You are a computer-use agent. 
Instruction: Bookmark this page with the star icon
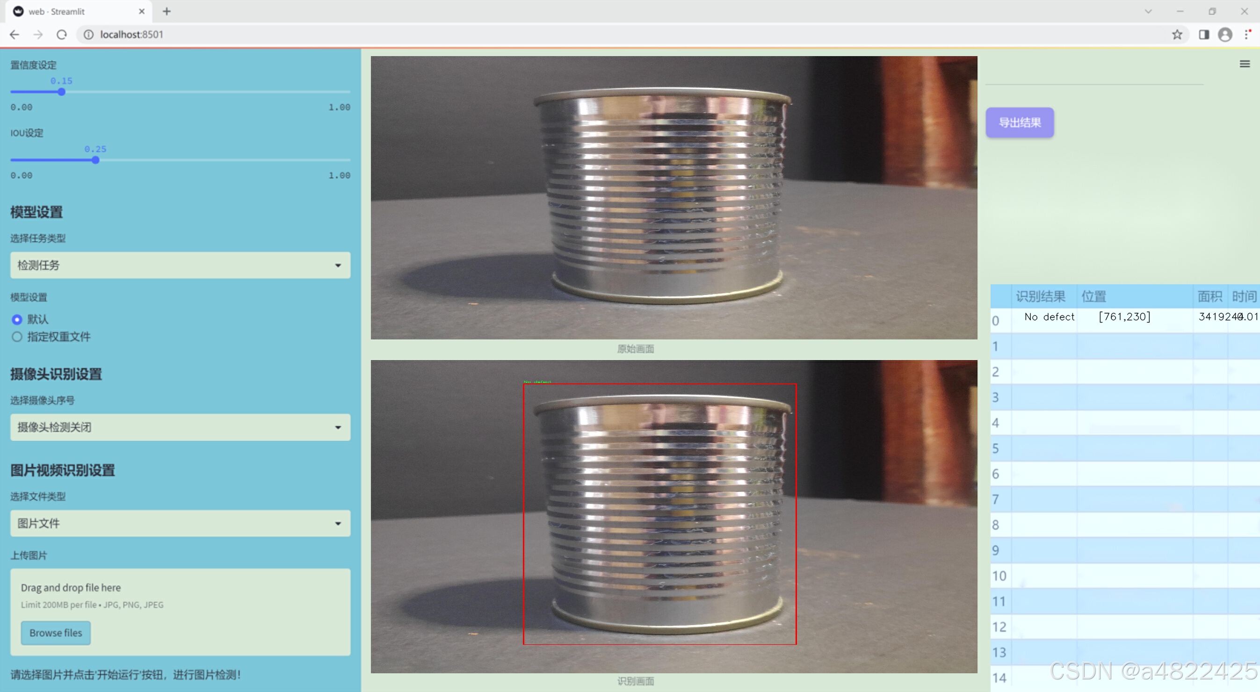coord(1177,34)
